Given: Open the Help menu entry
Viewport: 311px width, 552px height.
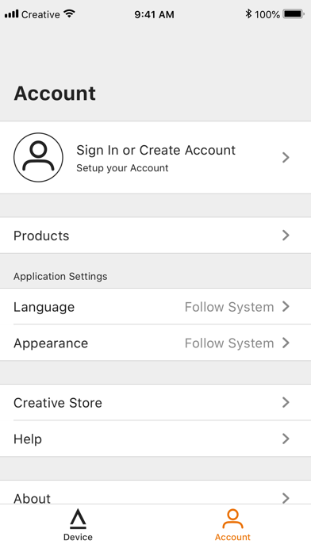Looking at the screenshot, I should 155,439.
